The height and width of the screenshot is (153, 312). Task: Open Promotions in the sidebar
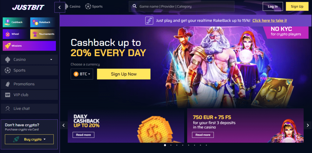click(29, 84)
